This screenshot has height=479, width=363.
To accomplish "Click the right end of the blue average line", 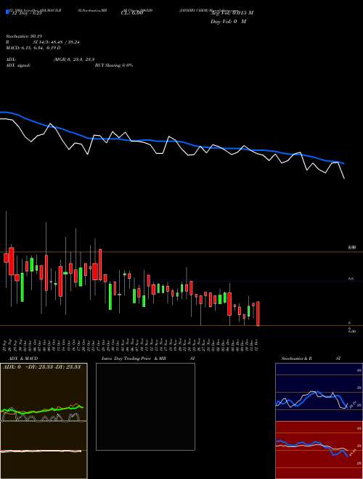I will point(344,163).
